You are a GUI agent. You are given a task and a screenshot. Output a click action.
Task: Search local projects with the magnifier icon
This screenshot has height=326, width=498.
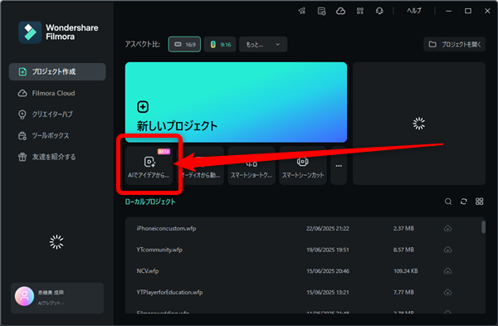point(448,202)
